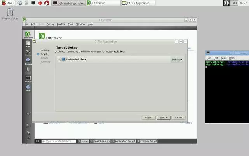Click the Build hammer icon
Screen dimensions: 249x156
(x=28, y=138)
